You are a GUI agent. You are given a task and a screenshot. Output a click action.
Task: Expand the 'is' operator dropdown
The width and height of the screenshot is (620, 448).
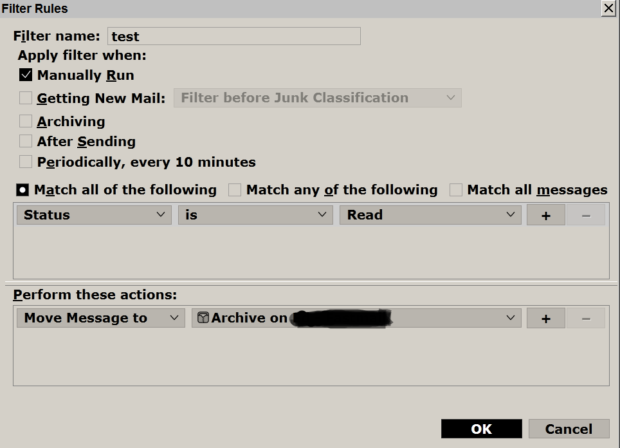255,215
